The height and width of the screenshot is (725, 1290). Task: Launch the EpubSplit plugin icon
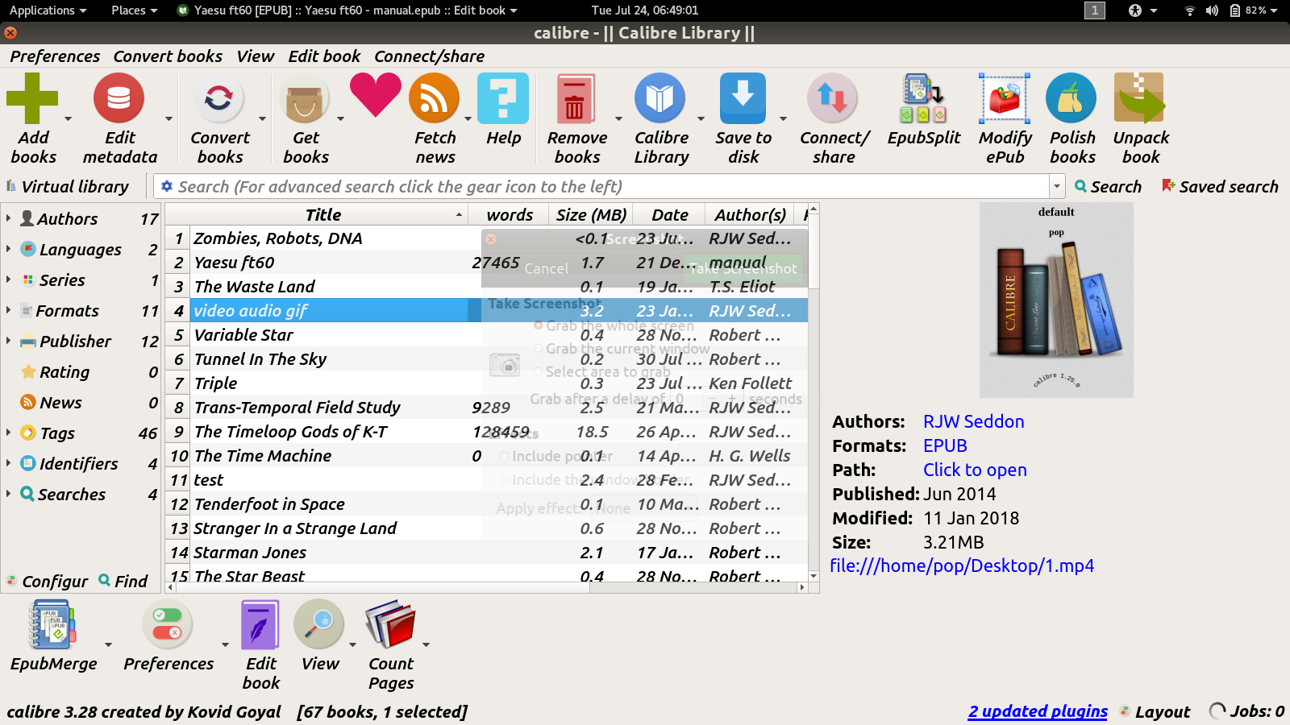923,98
